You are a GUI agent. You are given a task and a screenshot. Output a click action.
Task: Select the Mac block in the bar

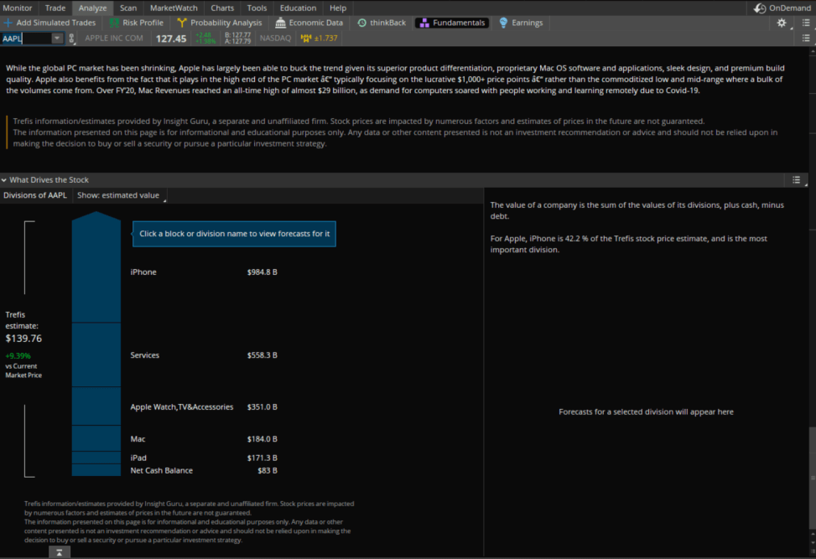tap(96, 438)
